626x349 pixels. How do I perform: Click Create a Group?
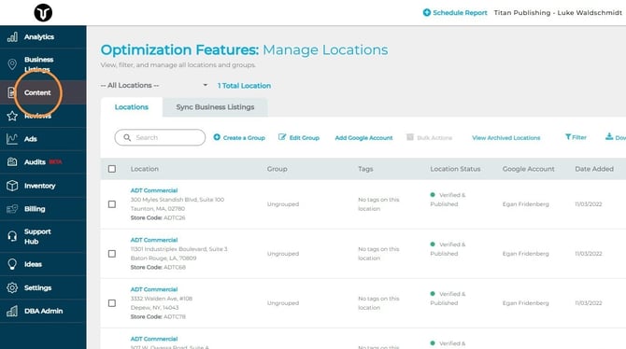coord(244,137)
